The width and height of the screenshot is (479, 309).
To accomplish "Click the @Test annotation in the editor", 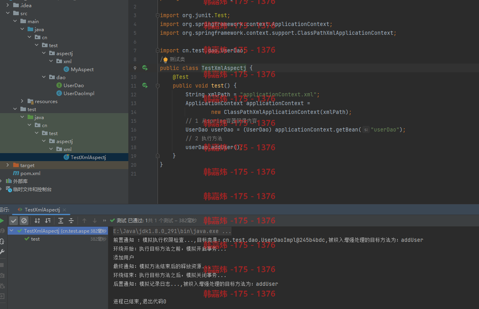I will click(181, 77).
